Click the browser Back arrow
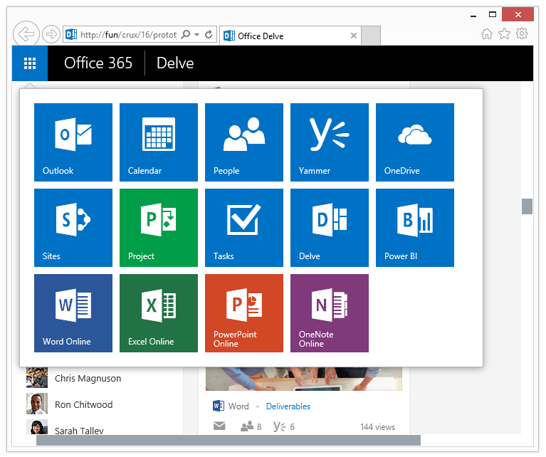The width and height of the screenshot is (546, 457). [26, 34]
